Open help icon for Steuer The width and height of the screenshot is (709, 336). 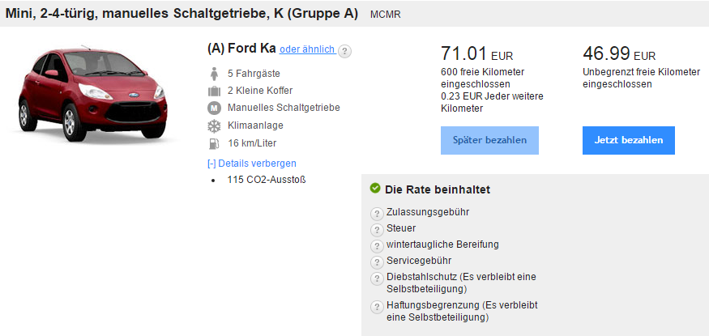377,230
